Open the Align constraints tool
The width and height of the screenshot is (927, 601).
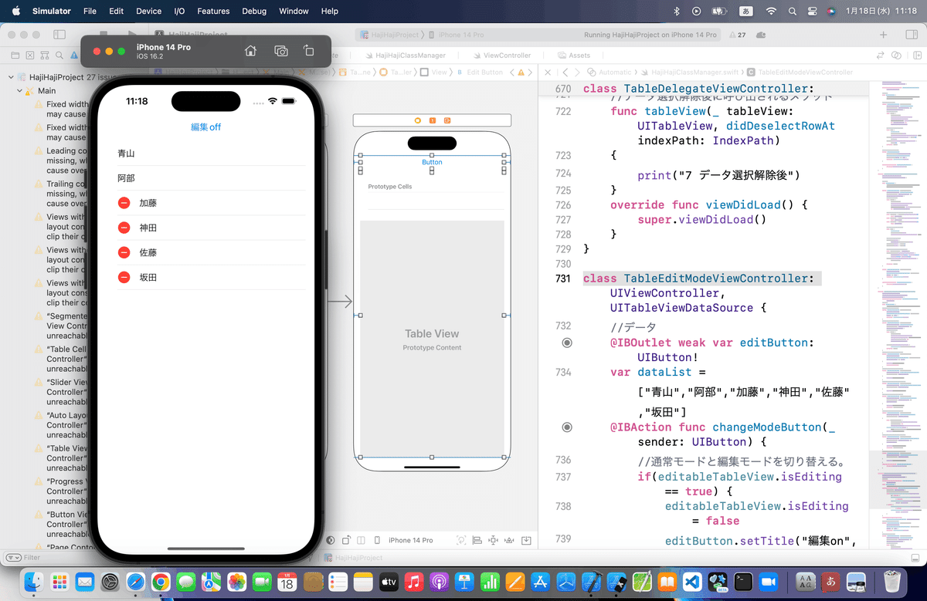pyautogui.click(x=477, y=540)
